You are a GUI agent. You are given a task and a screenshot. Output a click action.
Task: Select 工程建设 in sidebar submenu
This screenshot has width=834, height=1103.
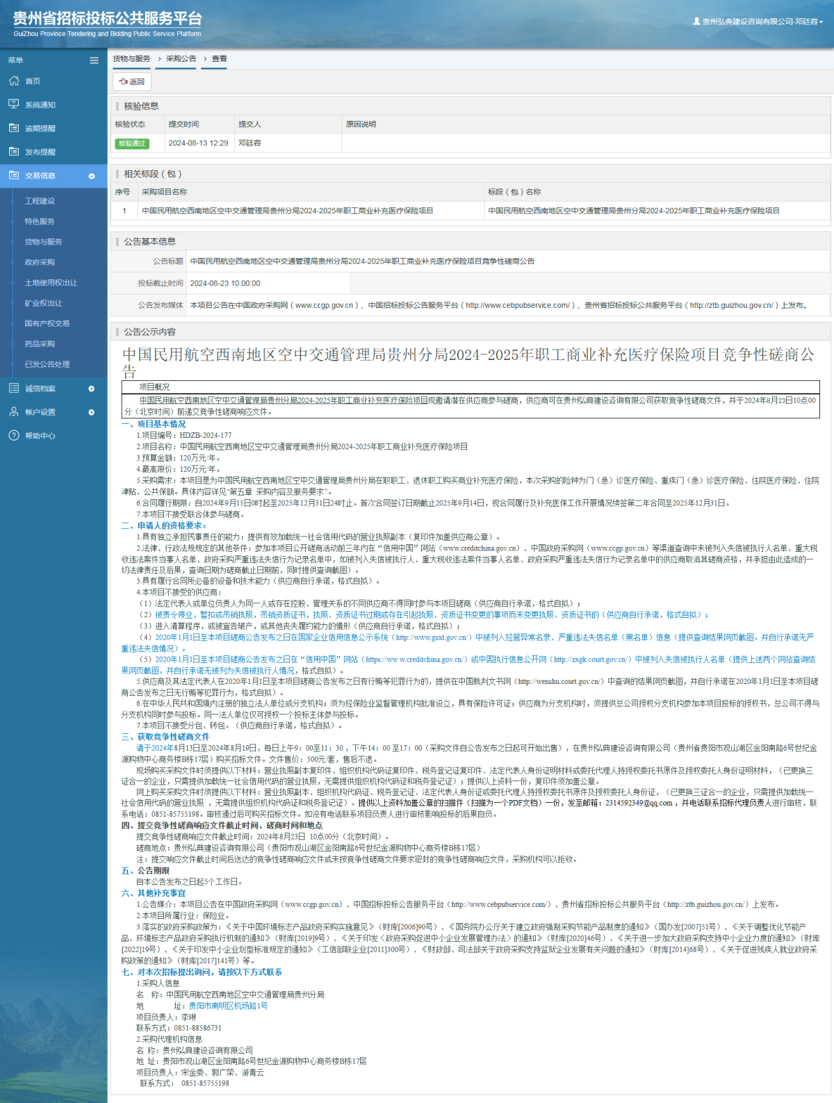click(40, 201)
